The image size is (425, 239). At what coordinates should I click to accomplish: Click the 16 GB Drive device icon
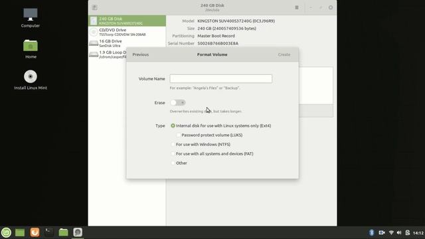(x=94, y=43)
